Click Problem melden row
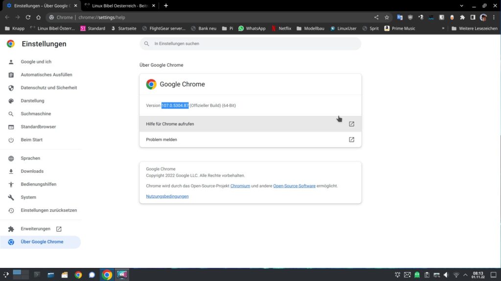 click(x=250, y=140)
